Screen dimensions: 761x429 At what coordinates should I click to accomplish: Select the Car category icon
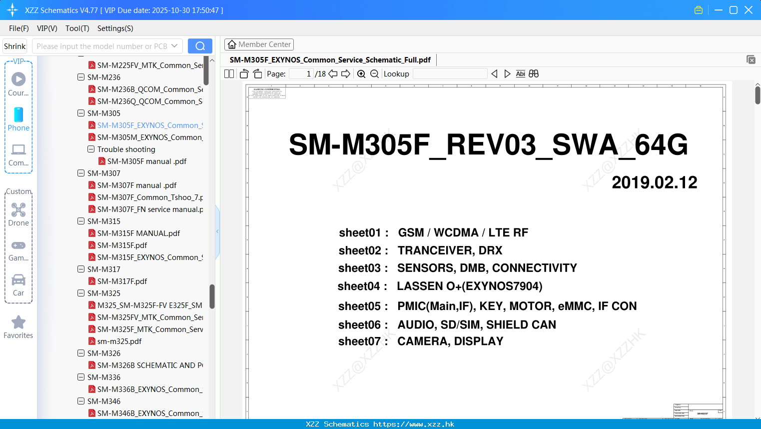pyautogui.click(x=18, y=279)
